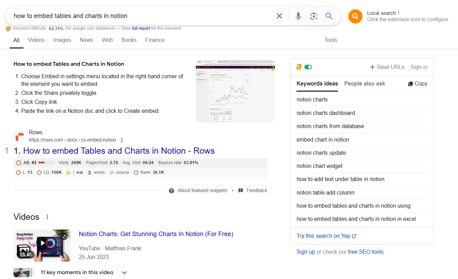Select keyword idea 'notion table add column'
458x279 pixels.
pyautogui.click(x=326, y=193)
